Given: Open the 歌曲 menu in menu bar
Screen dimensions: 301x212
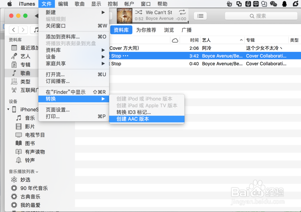Looking at the screenshot, I should coord(79,4).
